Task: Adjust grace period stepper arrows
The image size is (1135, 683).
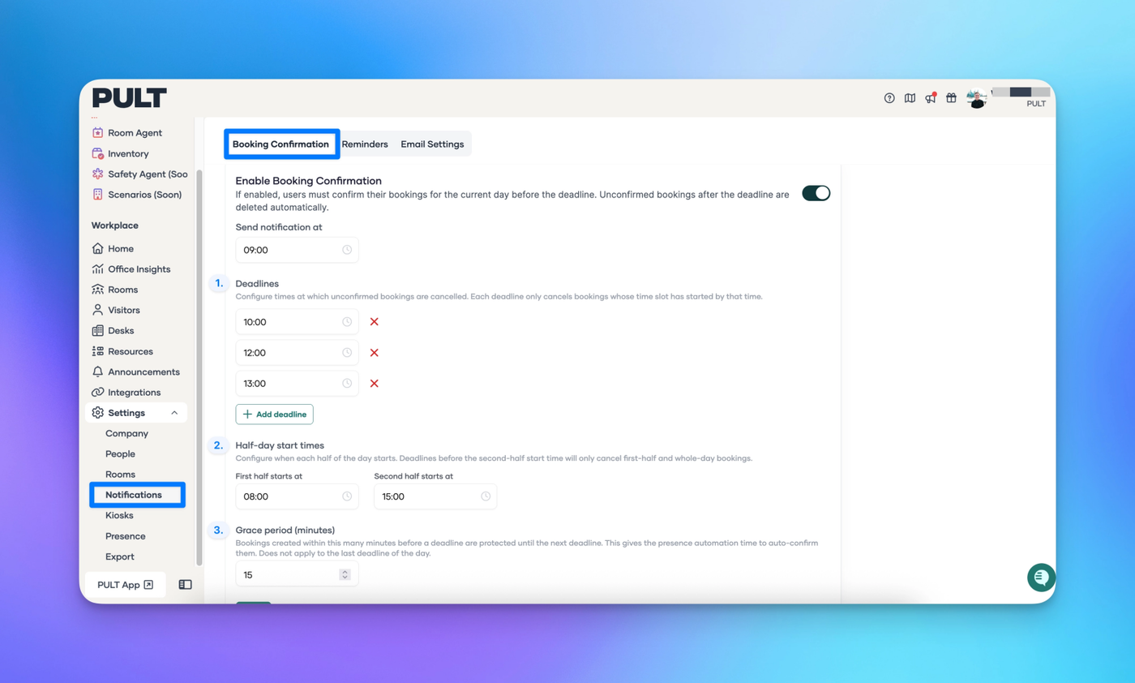Action: 345,574
